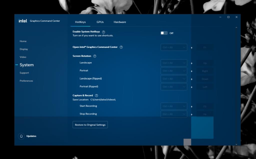
Task: Open the Ctrl + Alt dropdown for Portrait (flipped)
Action: click(174, 87)
